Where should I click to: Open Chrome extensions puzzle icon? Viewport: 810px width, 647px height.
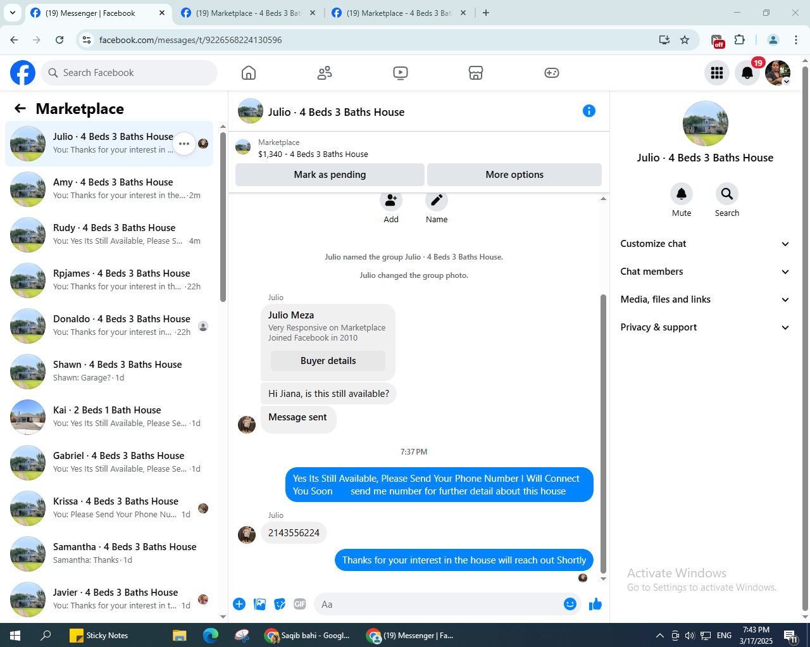tap(739, 40)
